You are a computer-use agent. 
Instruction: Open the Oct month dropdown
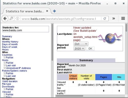tap(81, 44)
